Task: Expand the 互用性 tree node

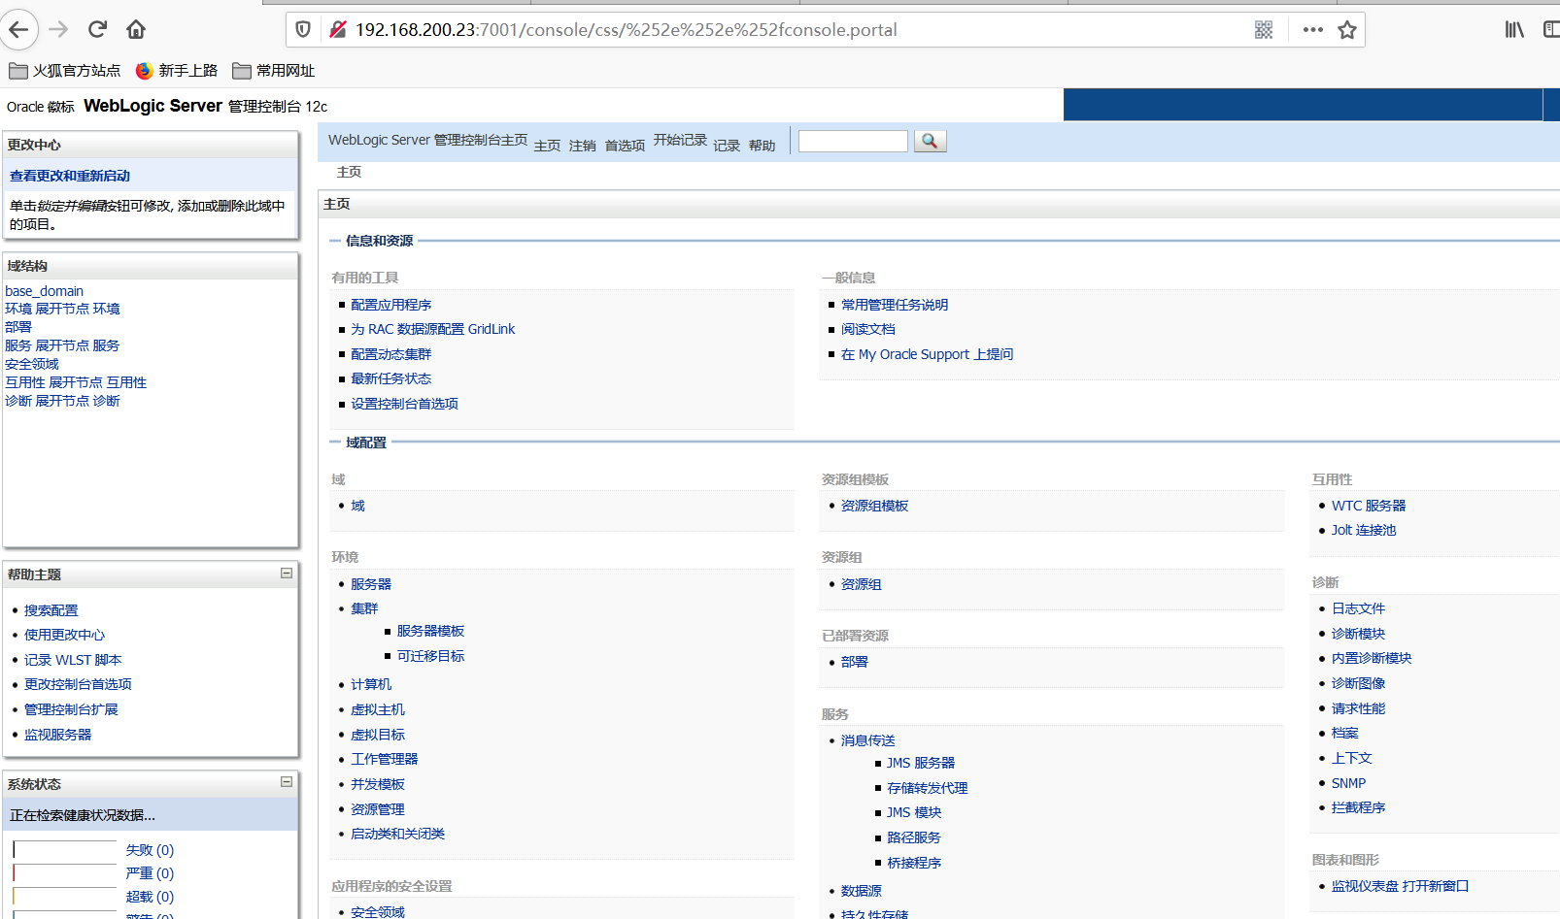Action: [76, 382]
